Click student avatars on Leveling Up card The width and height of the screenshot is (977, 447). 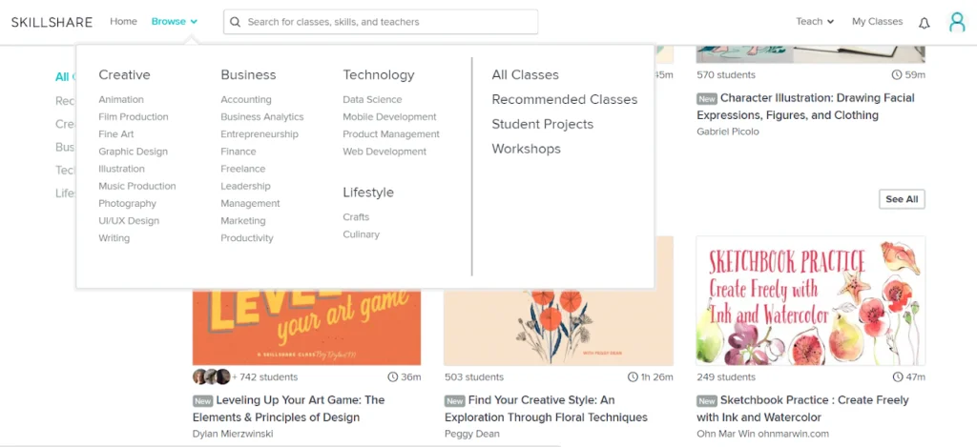(211, 376)
